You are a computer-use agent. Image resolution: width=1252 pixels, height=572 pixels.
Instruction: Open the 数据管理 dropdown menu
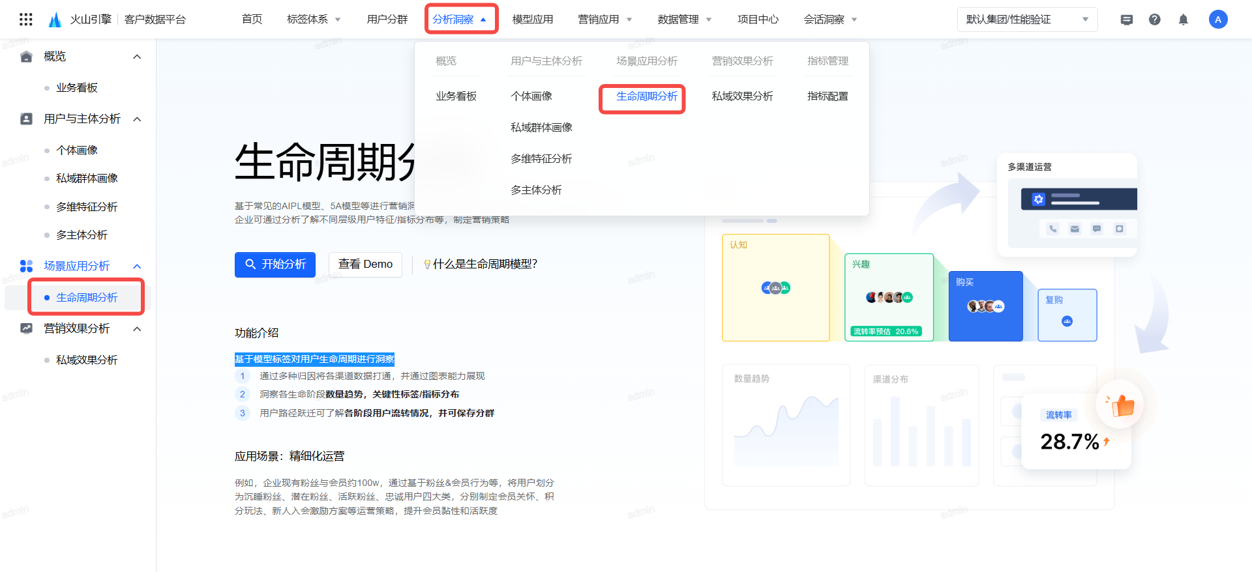click(684, 20)
